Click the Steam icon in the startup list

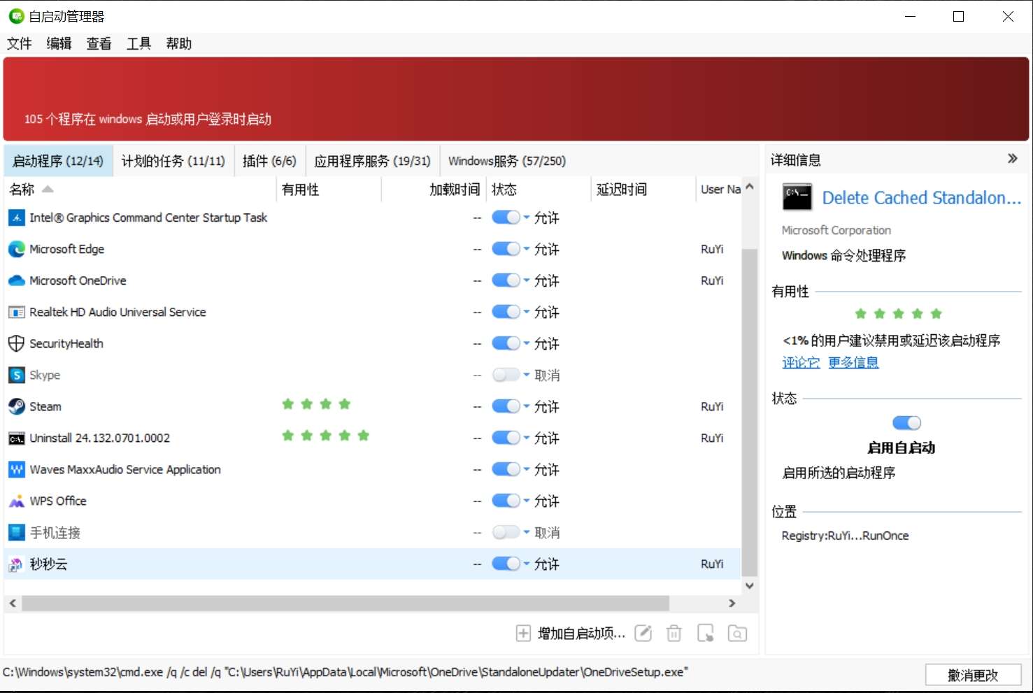(15, 406)
